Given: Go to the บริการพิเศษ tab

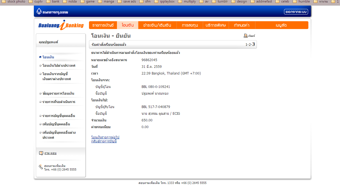Looking at the screenshot, I should (x=215, y=25).
